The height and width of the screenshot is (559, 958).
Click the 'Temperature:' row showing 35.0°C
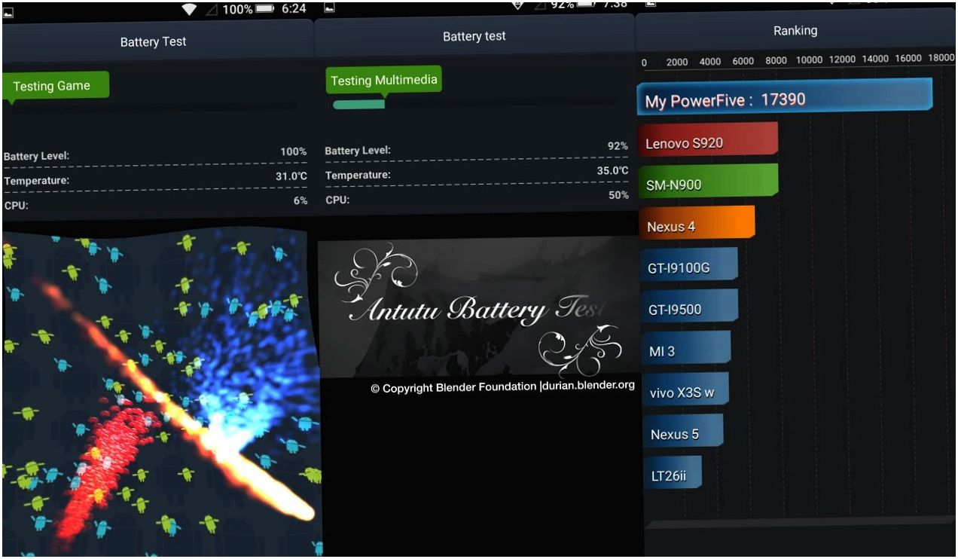(476, 173)
